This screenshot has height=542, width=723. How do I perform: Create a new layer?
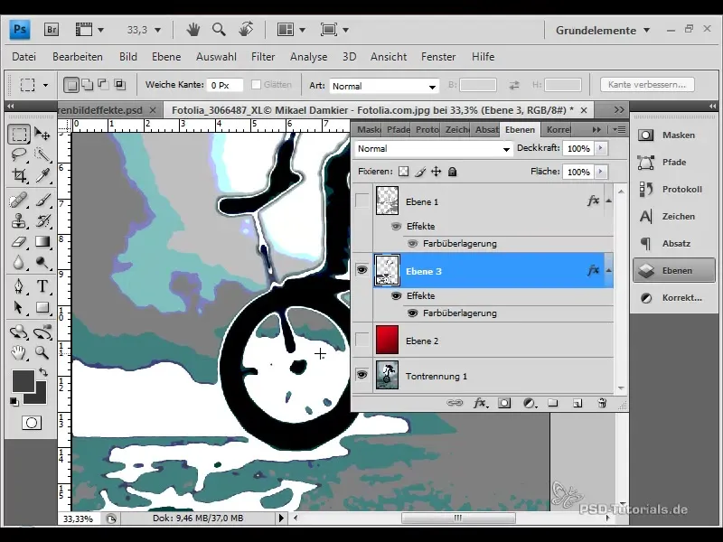click(577, 403)
